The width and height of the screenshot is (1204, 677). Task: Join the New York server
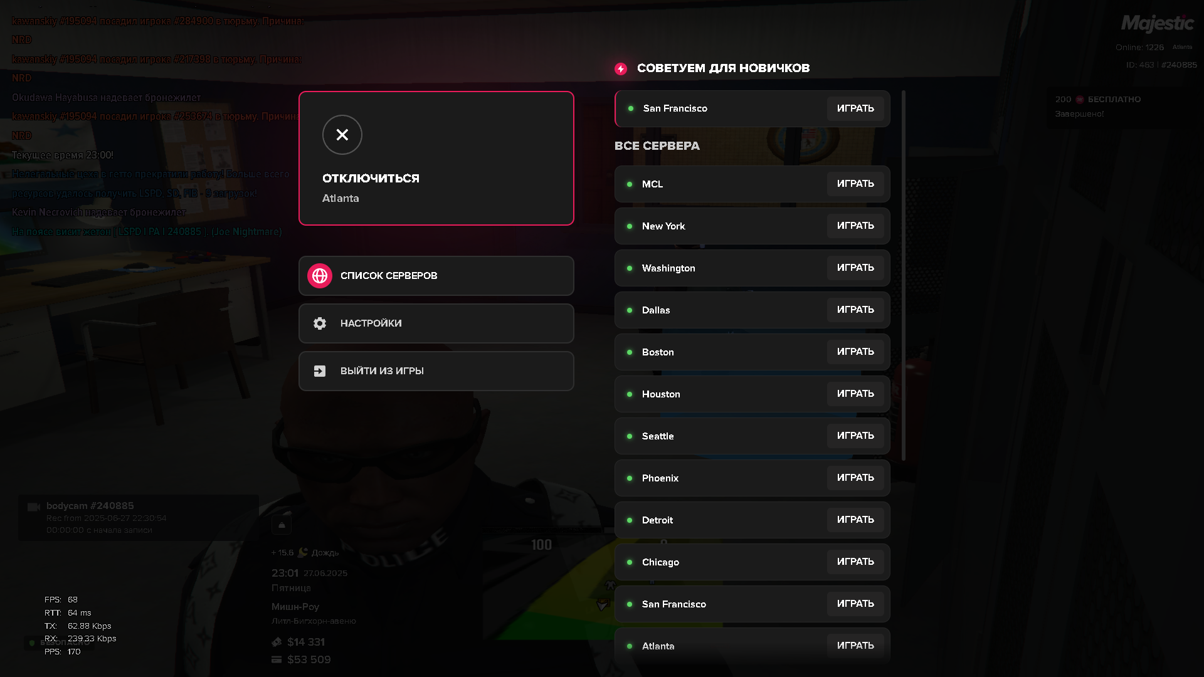[x=855, y=226]
